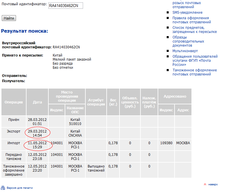Viewport: 227px width, 192px height.
Task: Select the circled Экспорт date 29.03.2012
Action: tap(37, 133)
